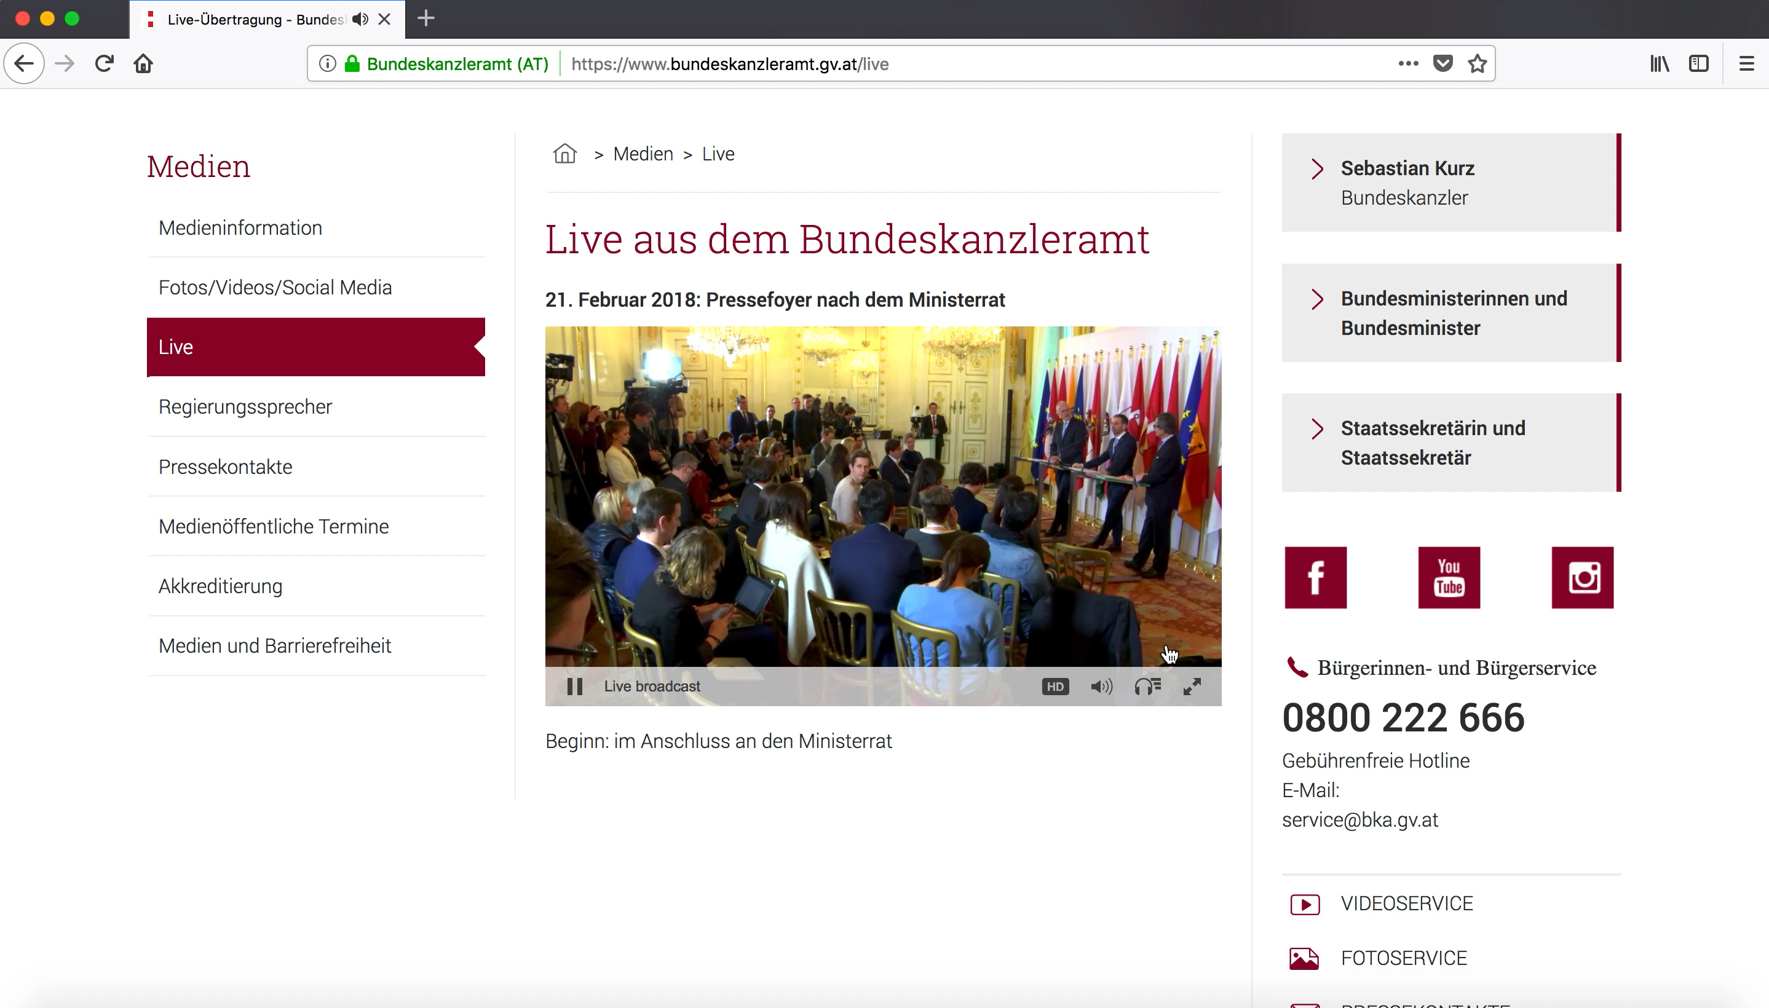Open the FOTOSERVICE link
Viewport: 1769px width, 1008px height.
pyautogui.click(x=1404, y=958)
